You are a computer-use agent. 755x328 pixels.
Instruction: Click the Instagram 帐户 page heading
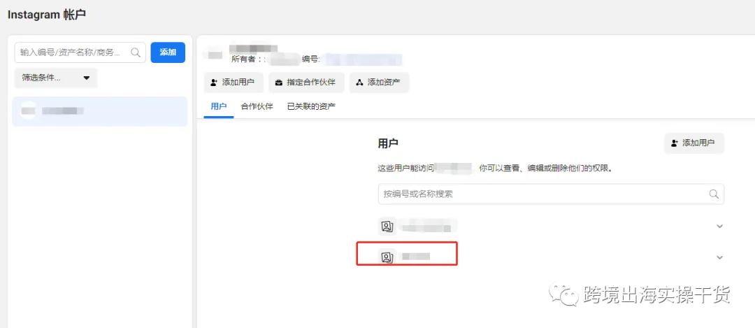[x=47, y=15]
